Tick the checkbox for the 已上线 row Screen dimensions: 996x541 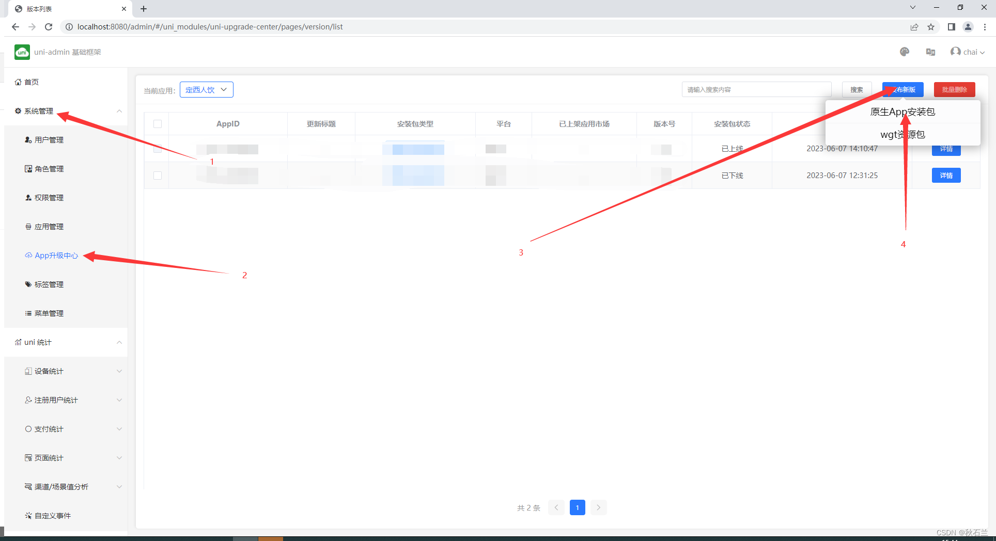click(158, 149)
